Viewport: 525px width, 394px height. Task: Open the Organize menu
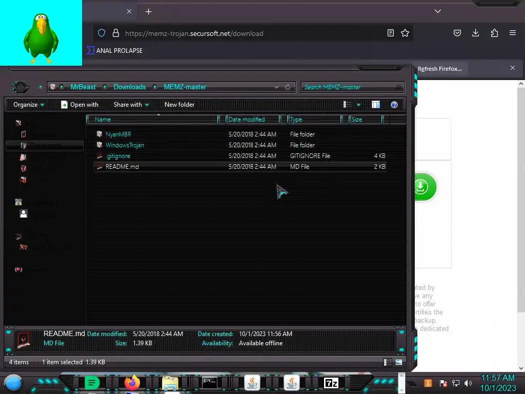[29, 105]
